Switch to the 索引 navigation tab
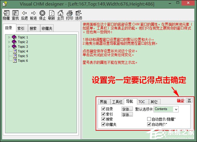The image size is (197, 142). pyautogui.click(x=22, y=28)
